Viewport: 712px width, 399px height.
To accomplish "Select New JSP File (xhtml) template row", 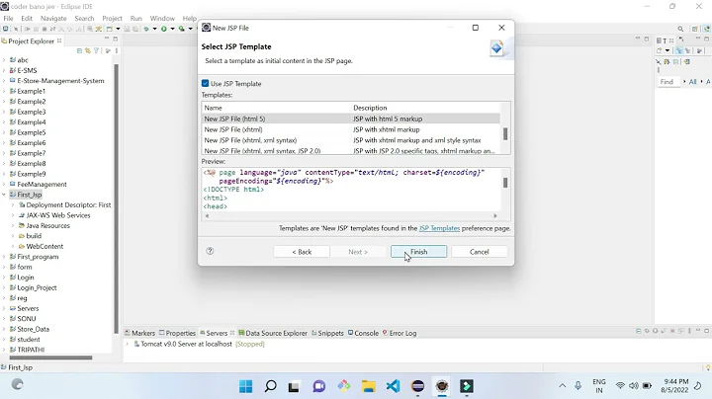I will click(350, 129).
